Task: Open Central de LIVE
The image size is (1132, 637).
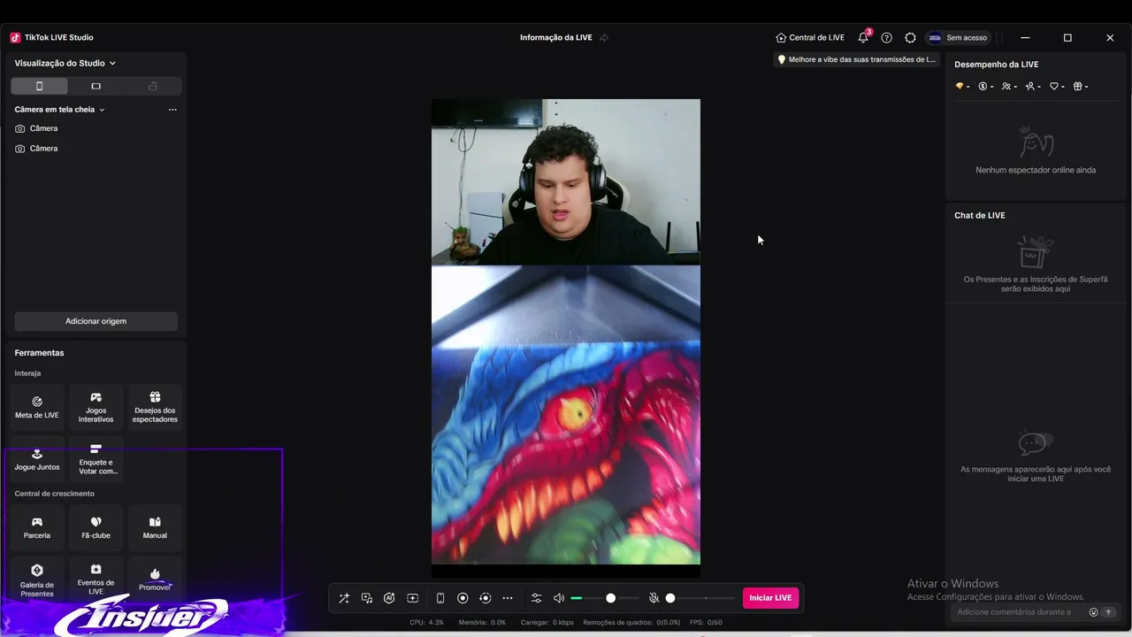Action: (x=810, y=38)
